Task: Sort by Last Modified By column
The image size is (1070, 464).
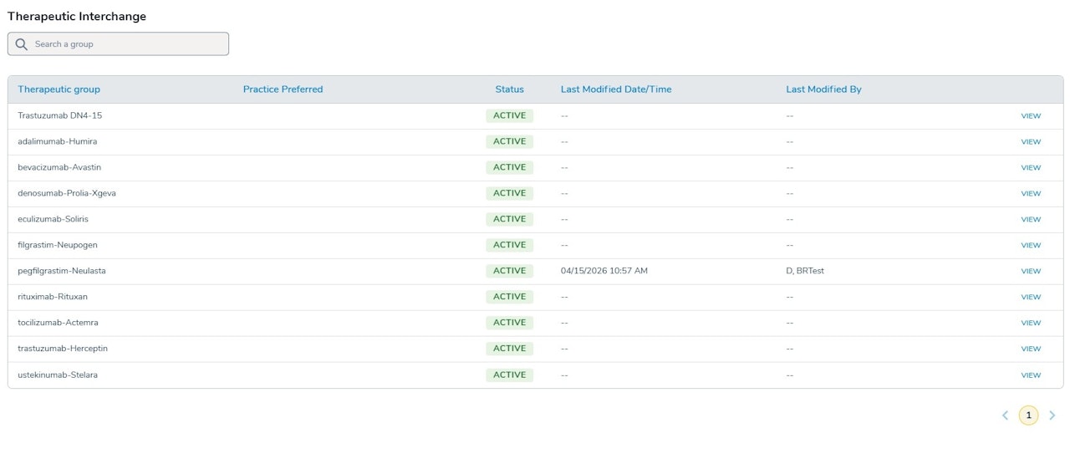Action: pos(823,89)
